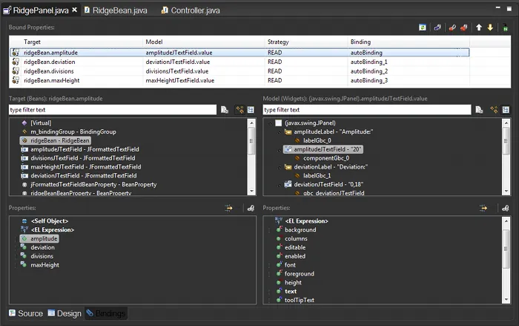This screenshot has height=326, width=519.
Task: Switch to the Source tab
Action: pos(26,313)
